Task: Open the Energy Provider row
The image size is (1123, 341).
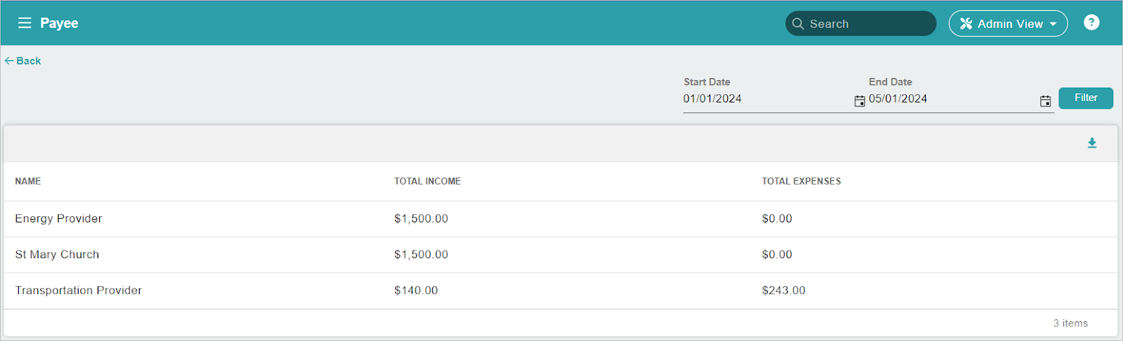Action: 59,219
